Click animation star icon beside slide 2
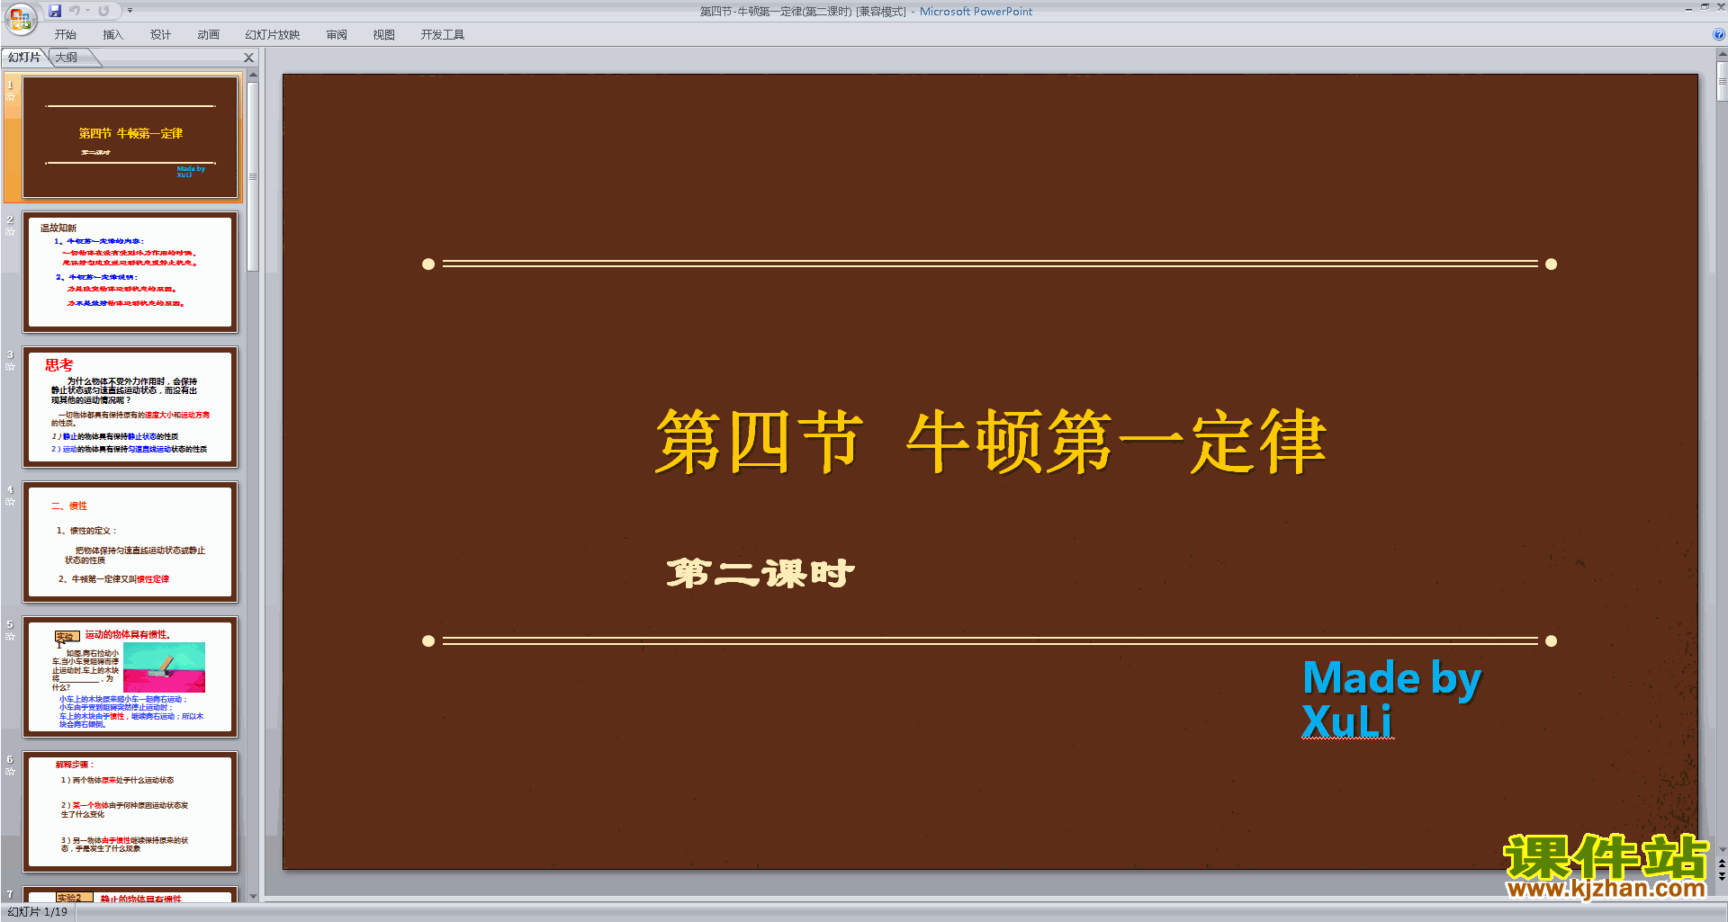This screenshot has height=922, width=1728. pyautogui.click(x=10, y=232)
